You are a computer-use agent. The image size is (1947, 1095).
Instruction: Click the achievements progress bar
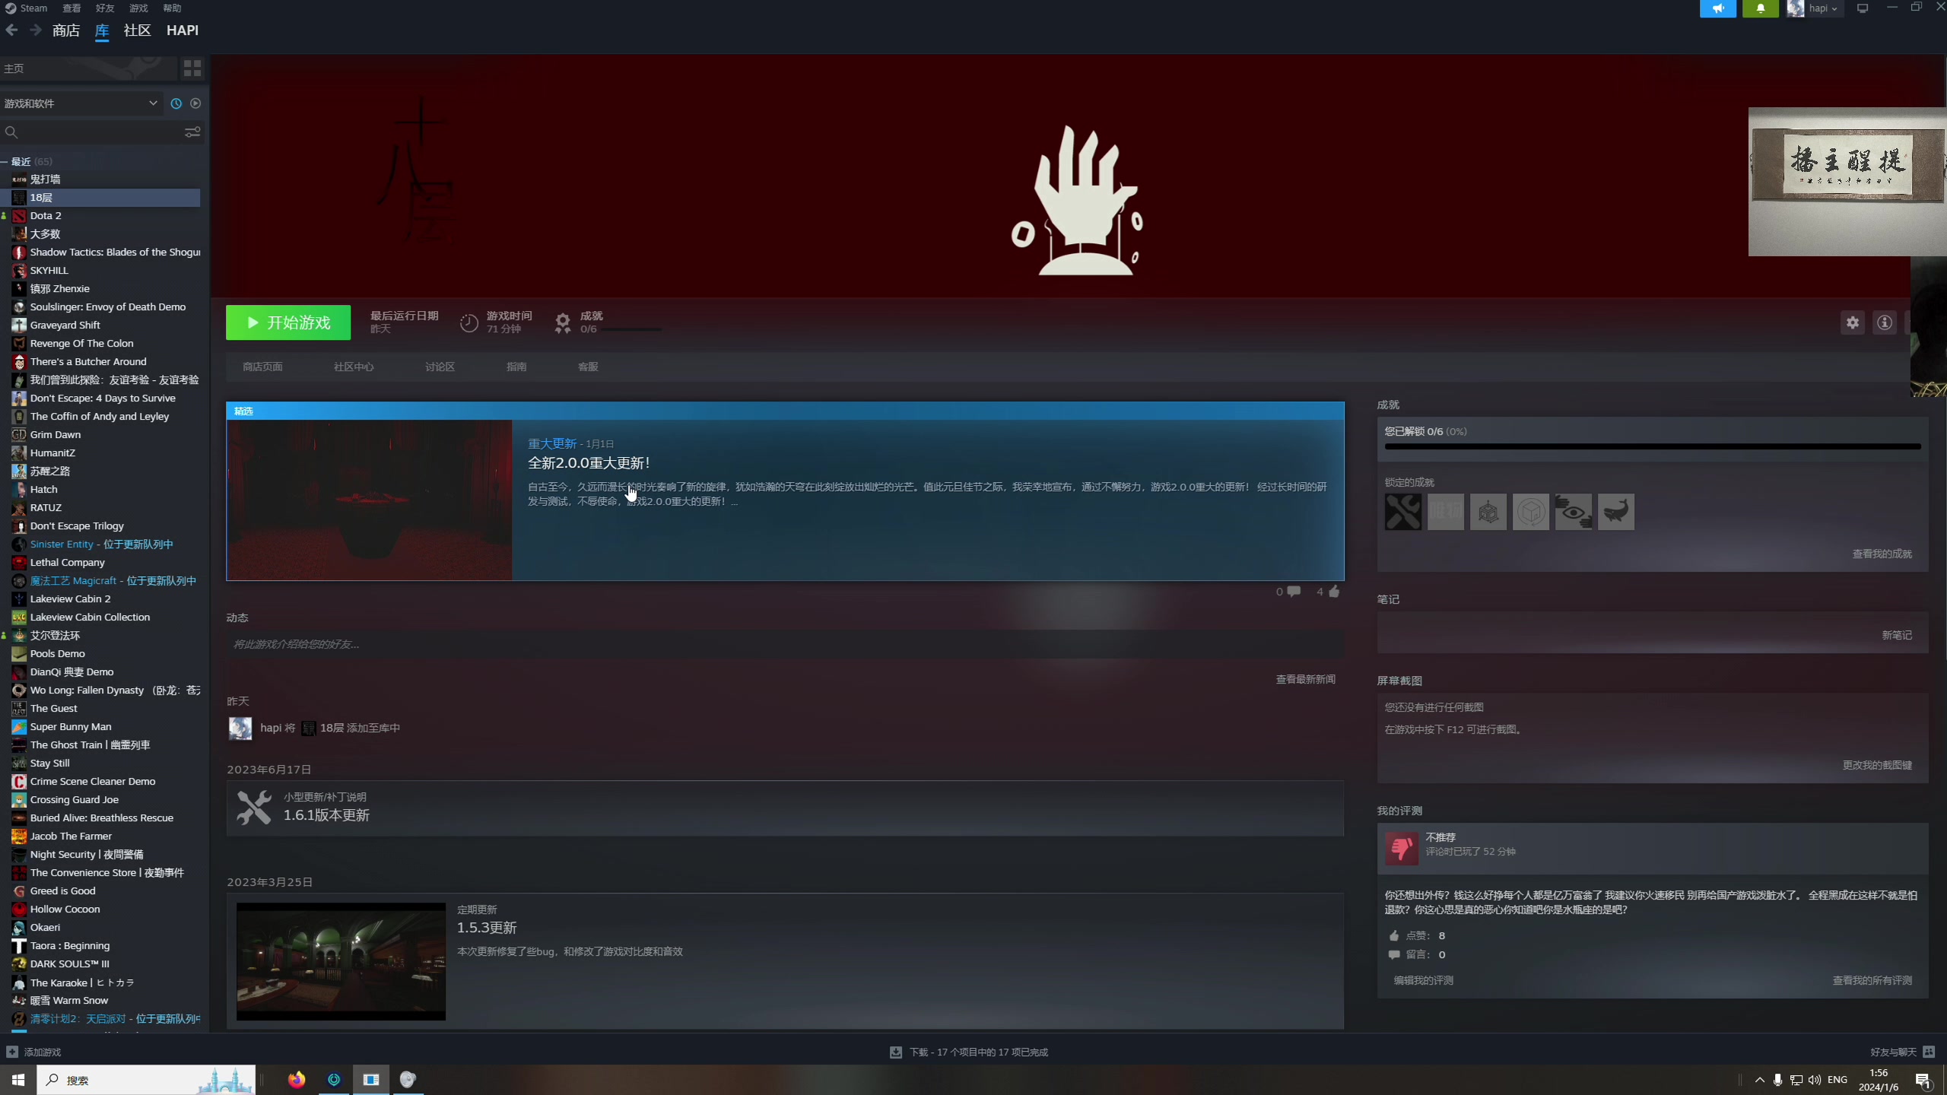tap(1652, 446)
